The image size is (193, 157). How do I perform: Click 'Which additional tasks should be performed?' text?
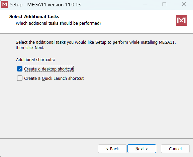59,23
